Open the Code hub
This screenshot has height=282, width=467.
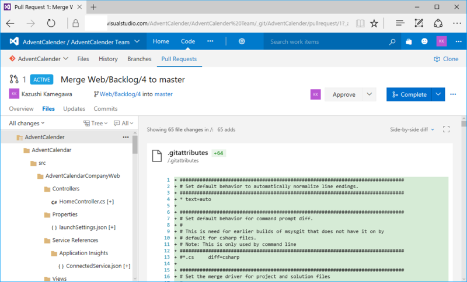(188, 41)
